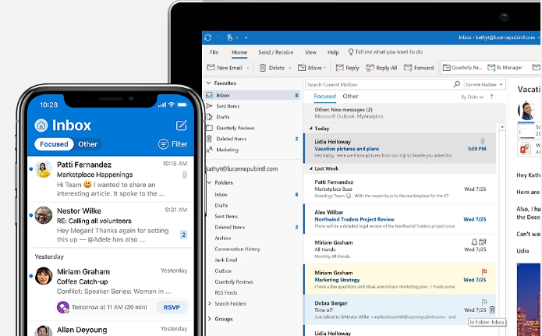Collapse the Last Week group header
This screenshot has width=542, height=336.
(x=310, y=168)
